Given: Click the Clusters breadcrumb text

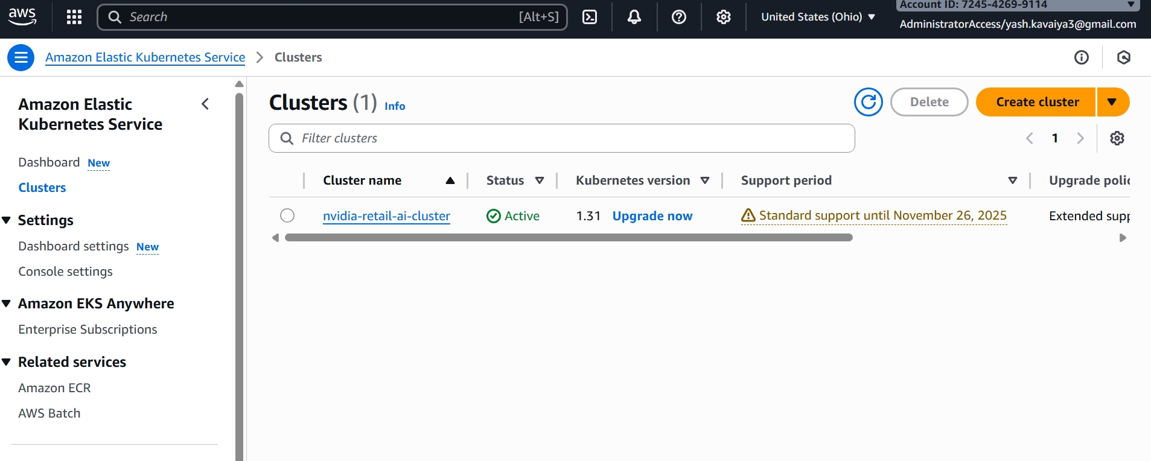Looking at the screenshot, I should pyautogui.click(x=298, y=57).
